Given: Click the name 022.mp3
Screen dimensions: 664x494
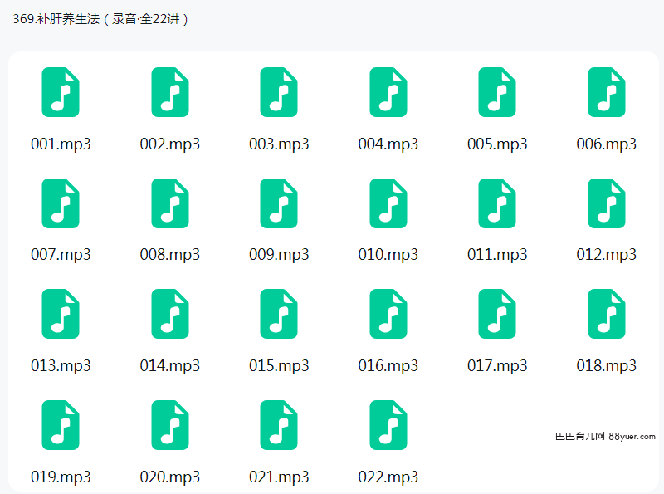Looking at the screenshot, I should click(x=388, y=477).
